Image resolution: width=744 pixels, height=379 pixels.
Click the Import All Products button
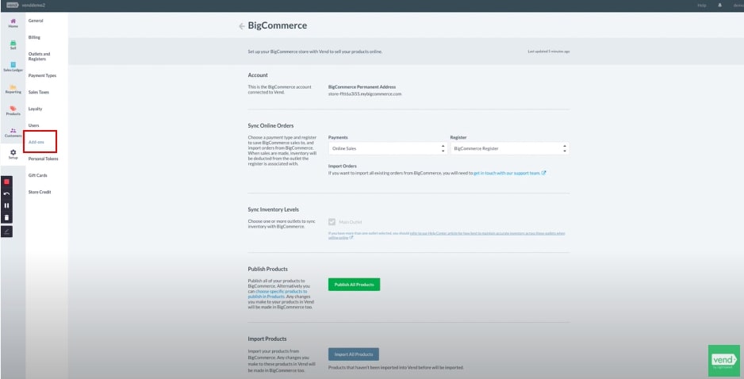click(354, 354)
